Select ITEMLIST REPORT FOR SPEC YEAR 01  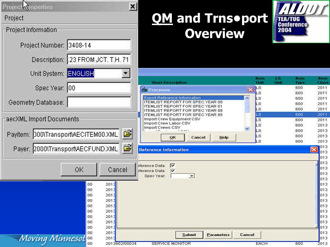tap(183, 106)
